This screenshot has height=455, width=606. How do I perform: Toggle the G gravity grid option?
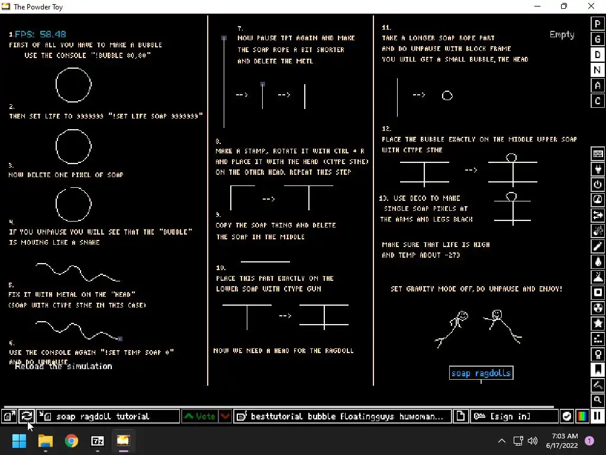(x=598, y=40)
